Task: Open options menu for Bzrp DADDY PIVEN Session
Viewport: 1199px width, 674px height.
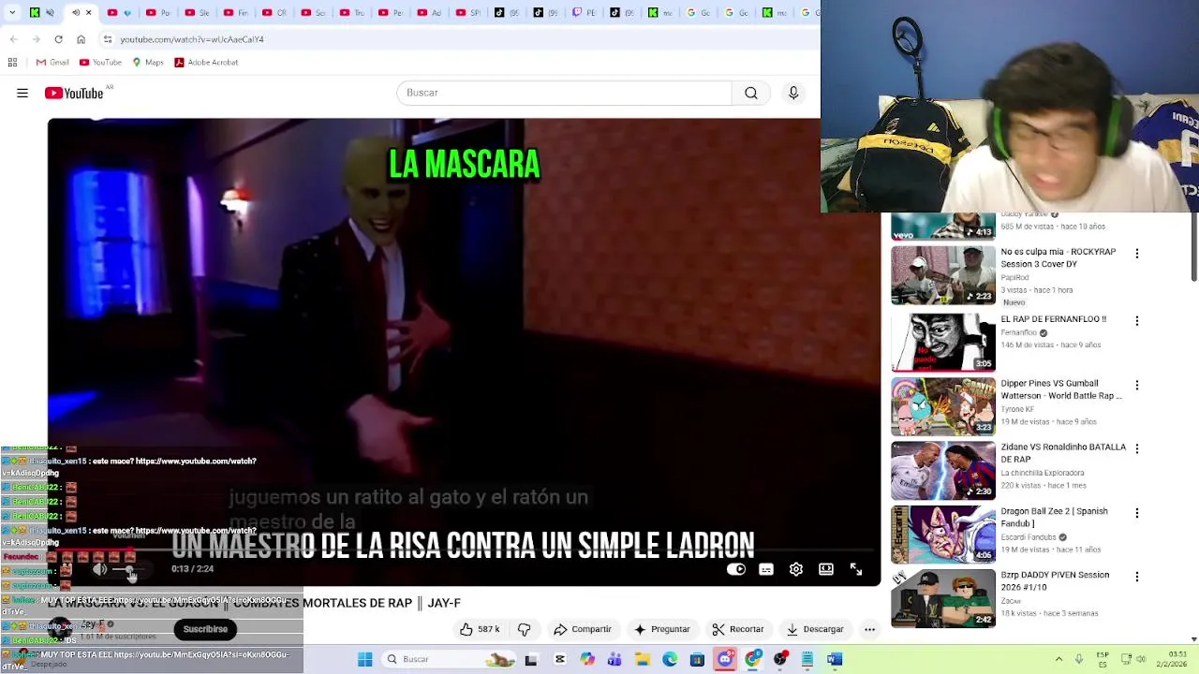Action: (x=1137, y=577)
